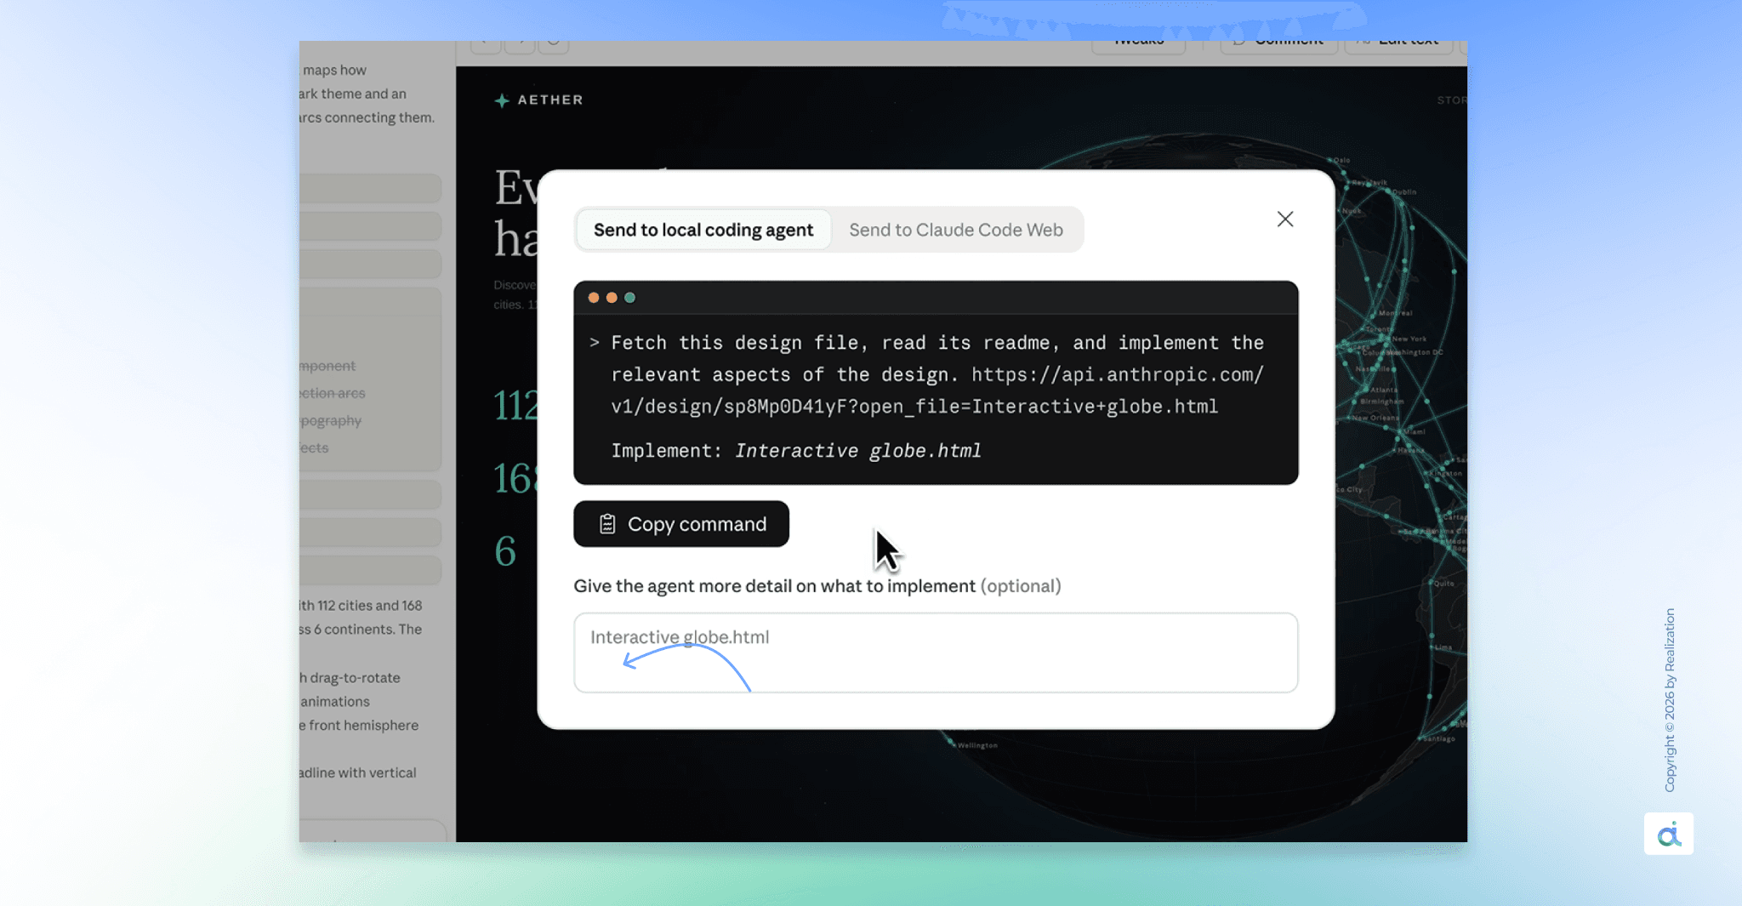1742x906 pixels.
Task: Click the AETHER star logo icon
Action: pos(502,100)
